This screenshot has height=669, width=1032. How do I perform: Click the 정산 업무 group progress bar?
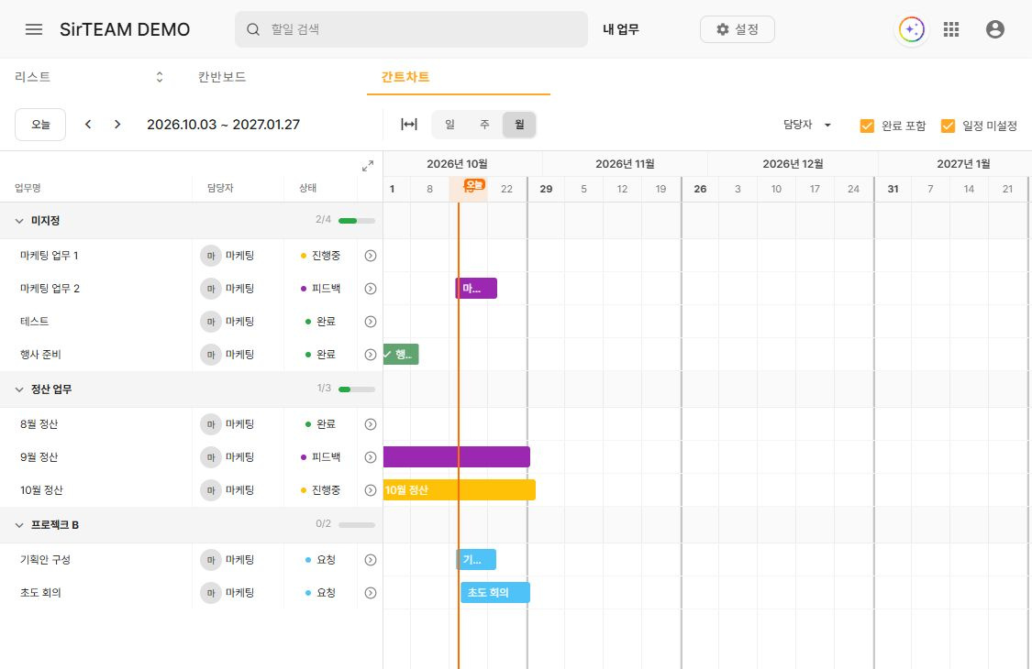[x=357, y=389]
